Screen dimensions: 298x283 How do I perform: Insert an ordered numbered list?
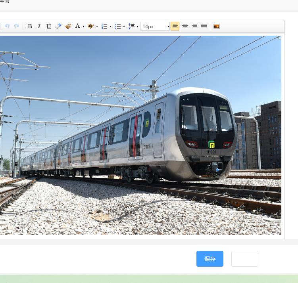click(104, 26)
